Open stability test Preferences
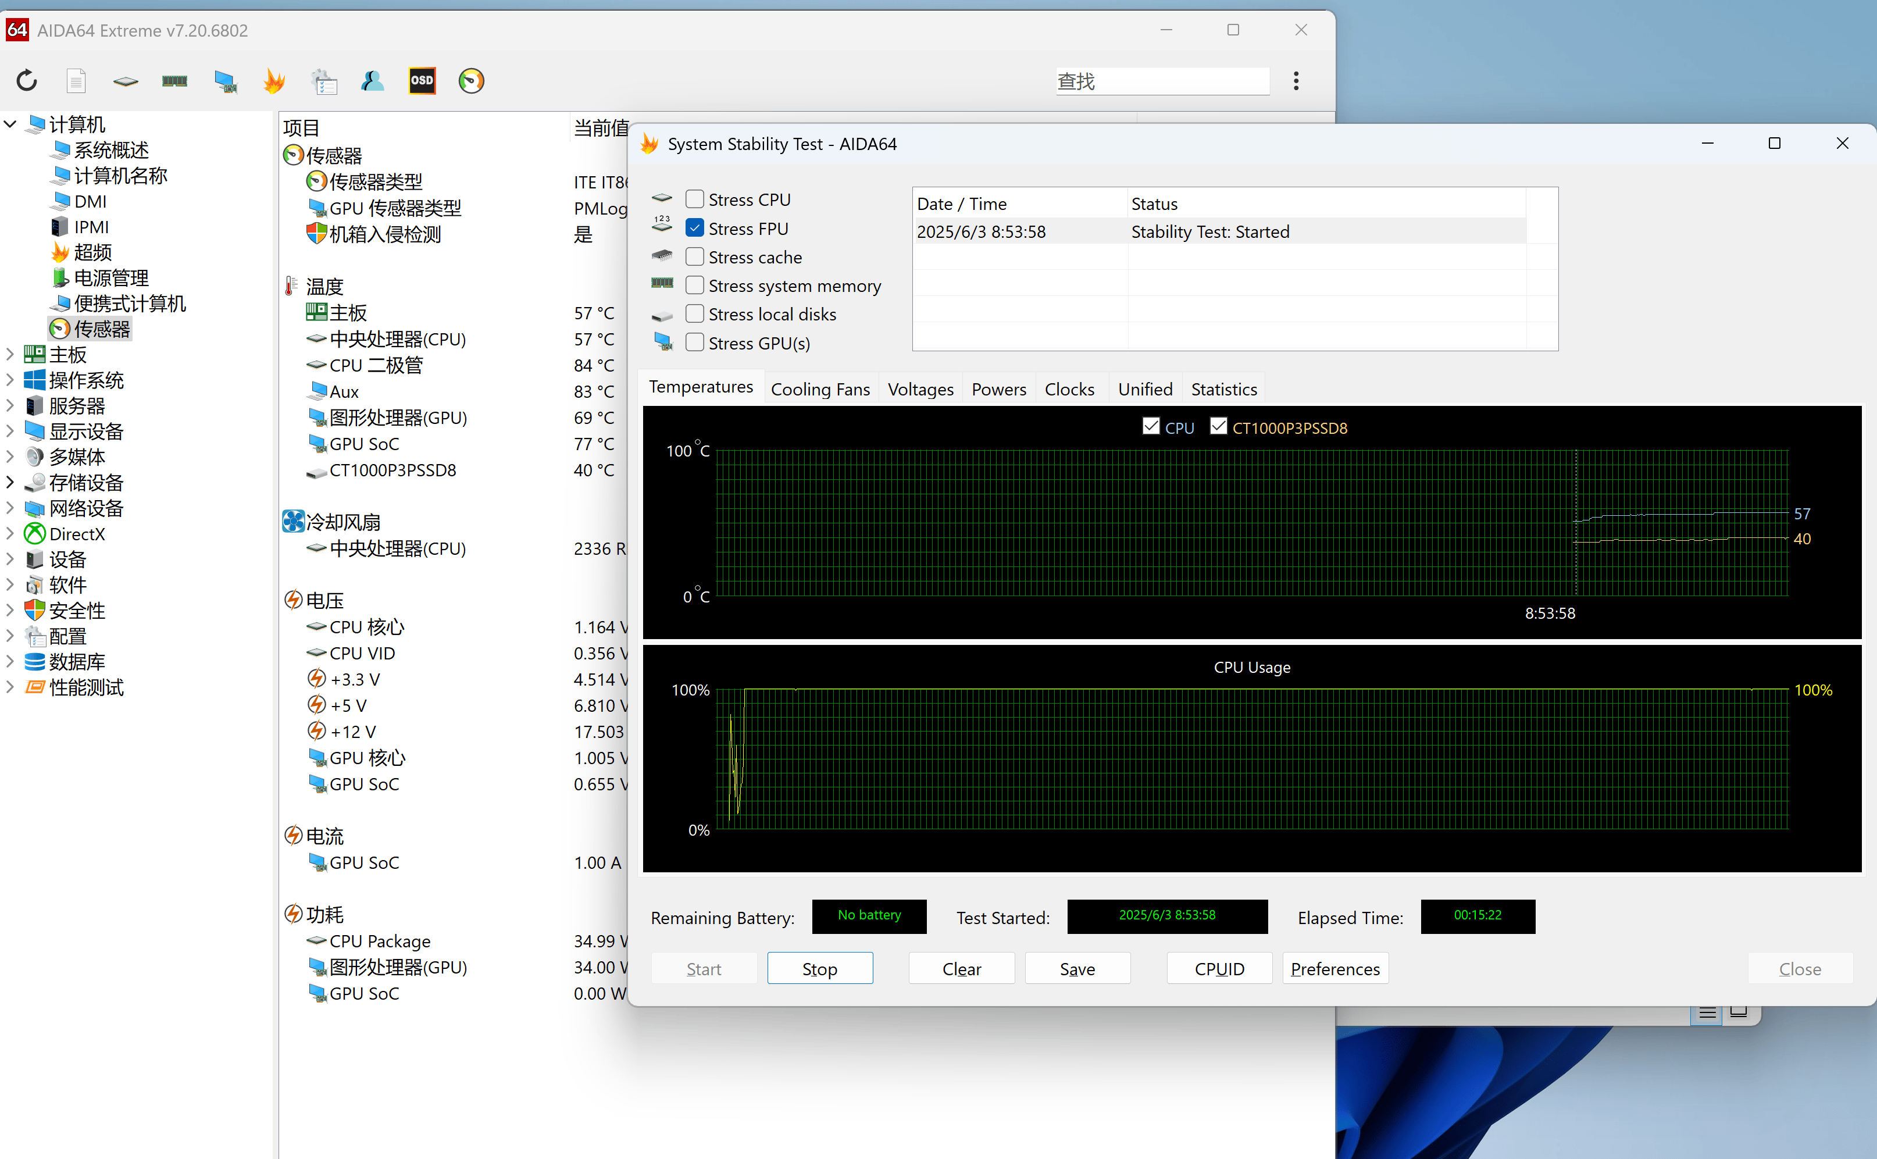Image resolution: width=1877 pixels, height=1159 pixels. [x=1335, y=968]
